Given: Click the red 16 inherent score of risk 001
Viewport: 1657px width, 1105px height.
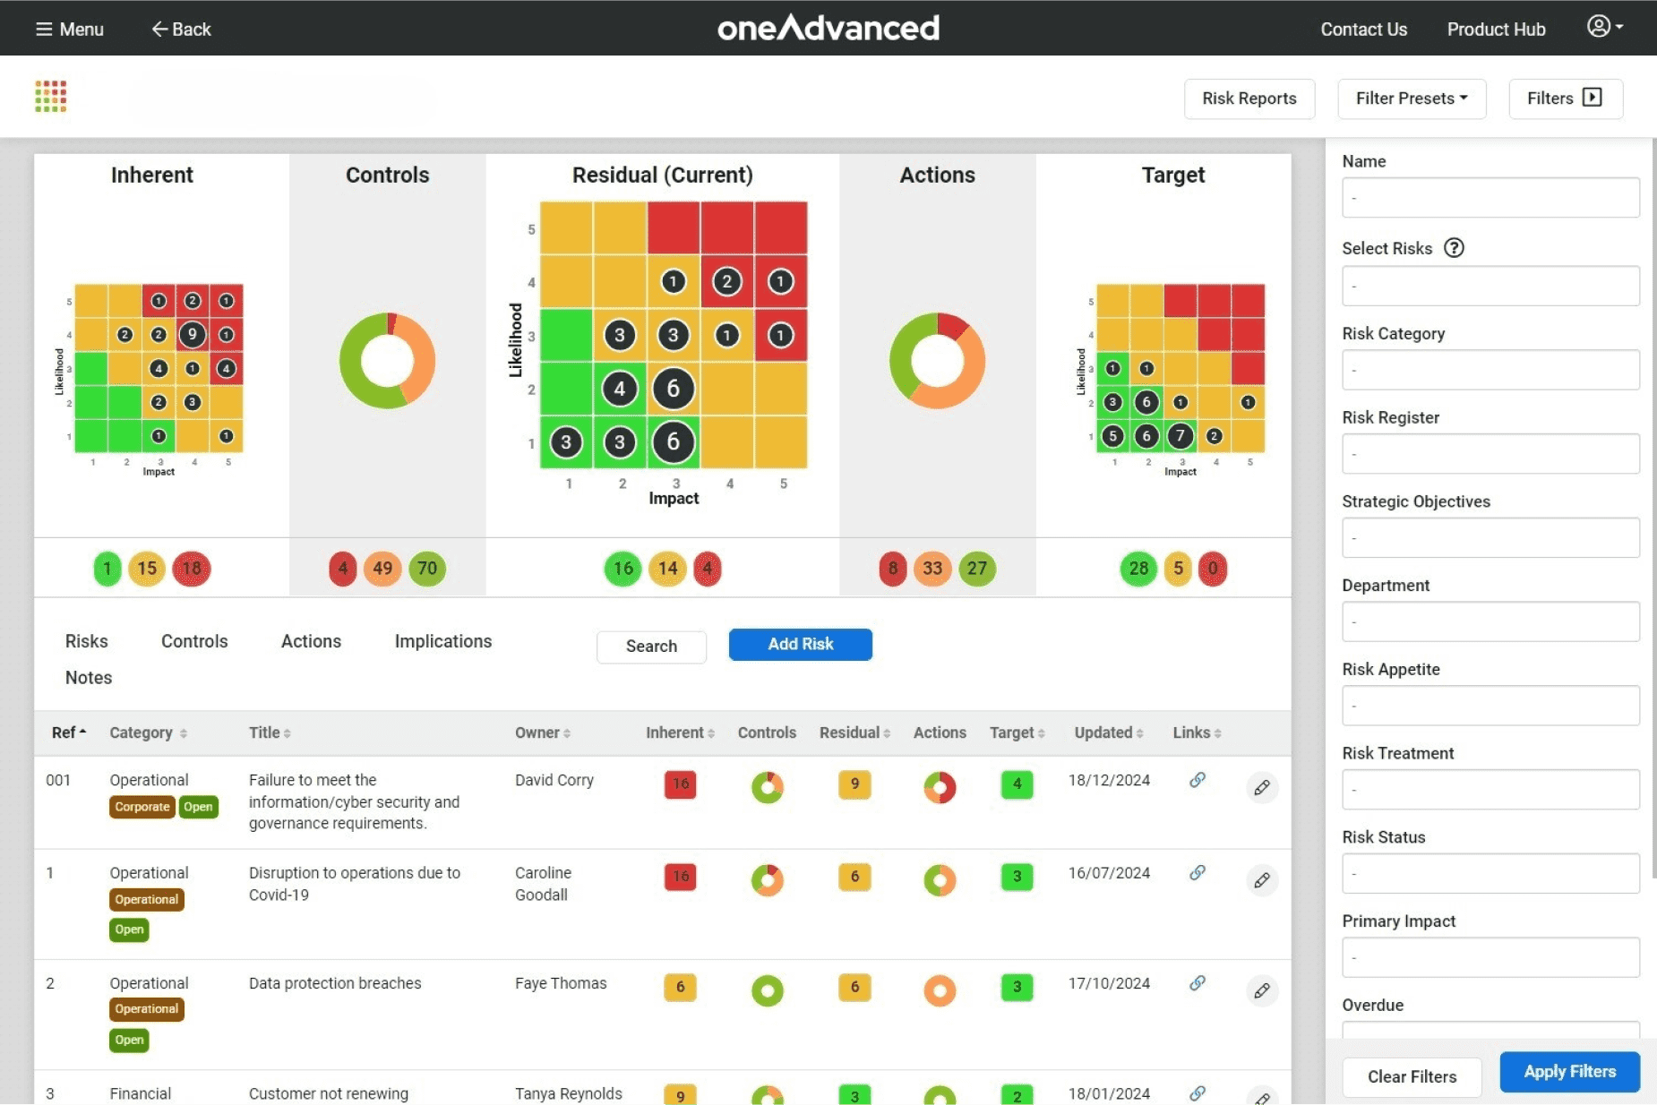Looking at the screenshot, I should [x=680, y=784].
